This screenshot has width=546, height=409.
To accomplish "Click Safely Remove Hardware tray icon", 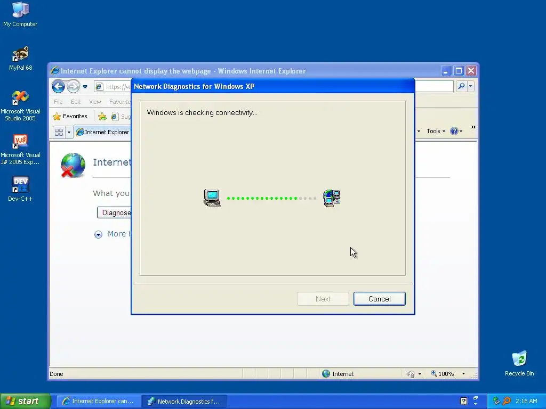I will 496,401.
